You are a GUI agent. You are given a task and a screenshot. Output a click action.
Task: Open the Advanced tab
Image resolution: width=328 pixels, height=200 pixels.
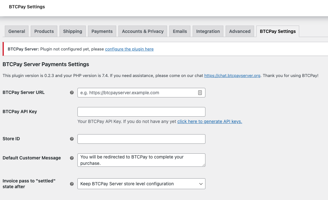[240, 31]
